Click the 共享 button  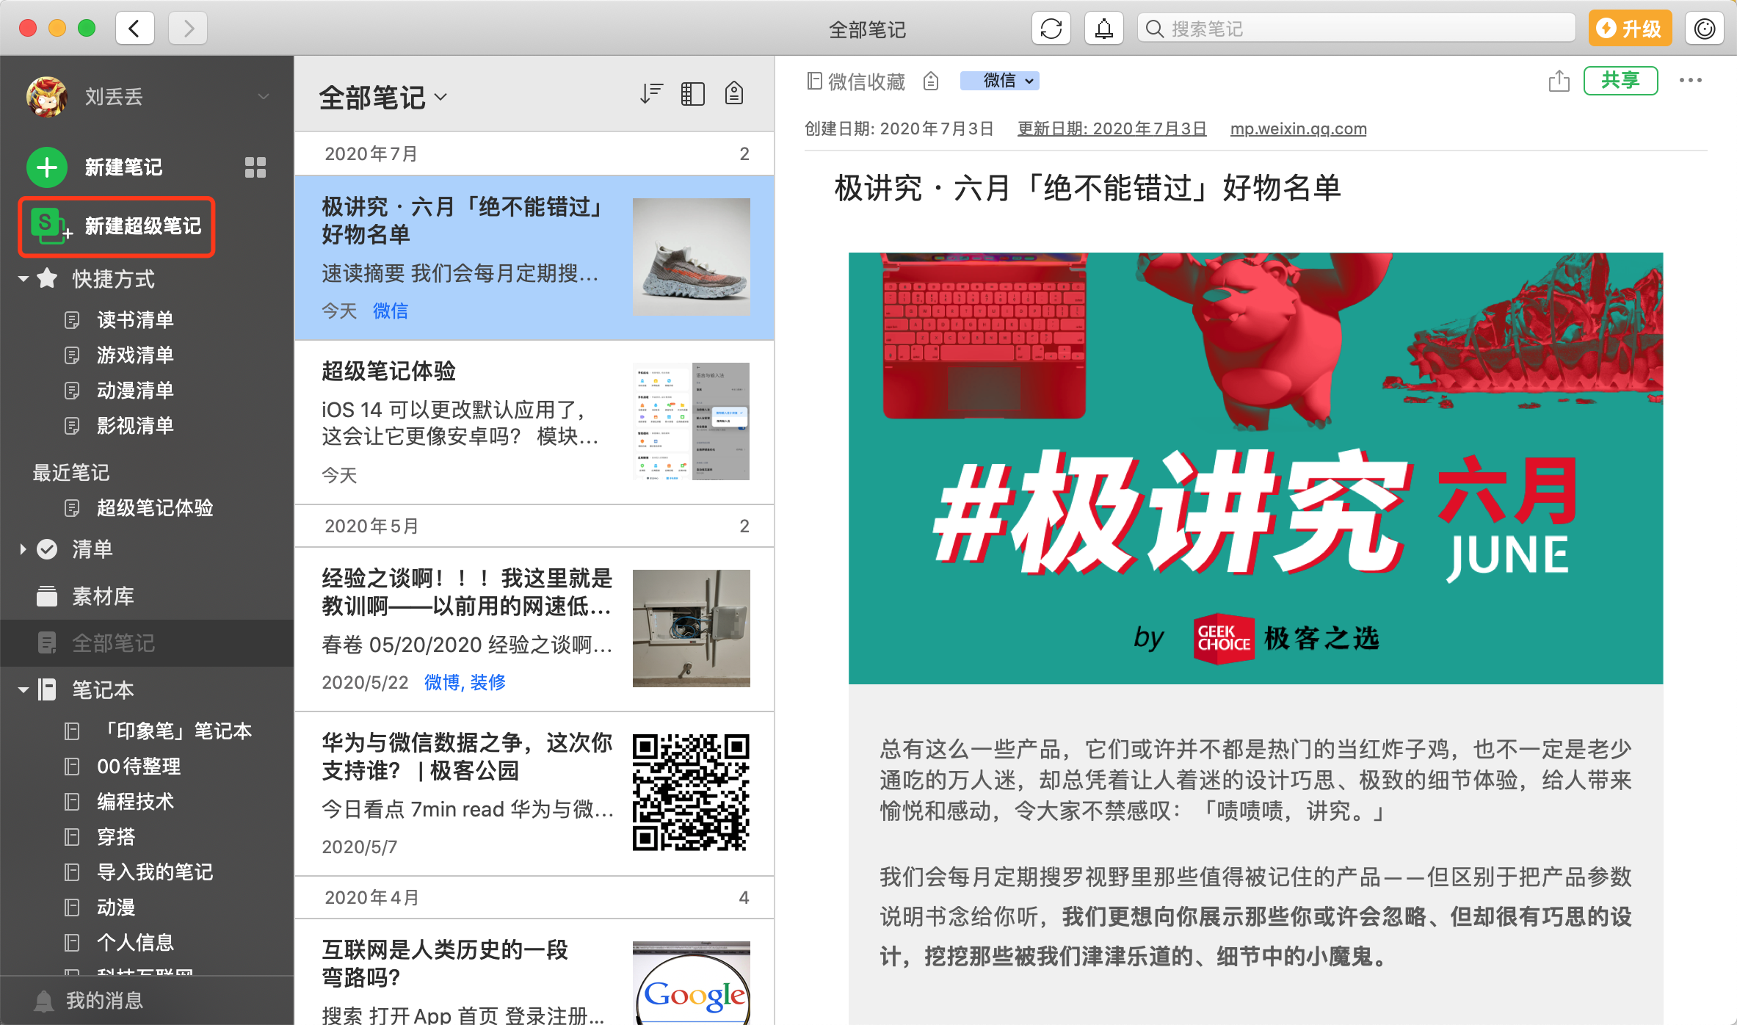pos(1620,81)
